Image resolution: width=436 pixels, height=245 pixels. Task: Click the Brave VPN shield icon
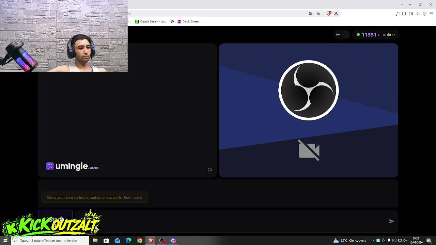pos(424,14)
